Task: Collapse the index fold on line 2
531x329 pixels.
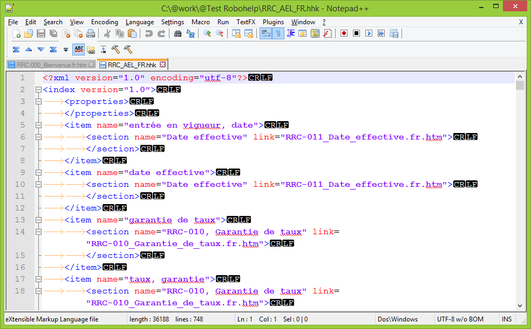Action: [x=38, y=90]
